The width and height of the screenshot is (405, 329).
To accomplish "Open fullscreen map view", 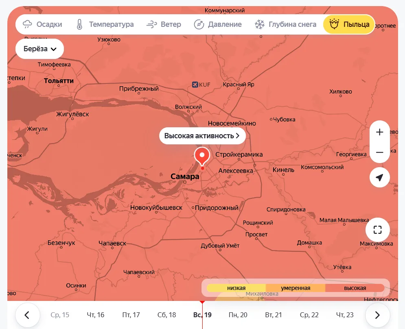I will click(x=377, y=230).
